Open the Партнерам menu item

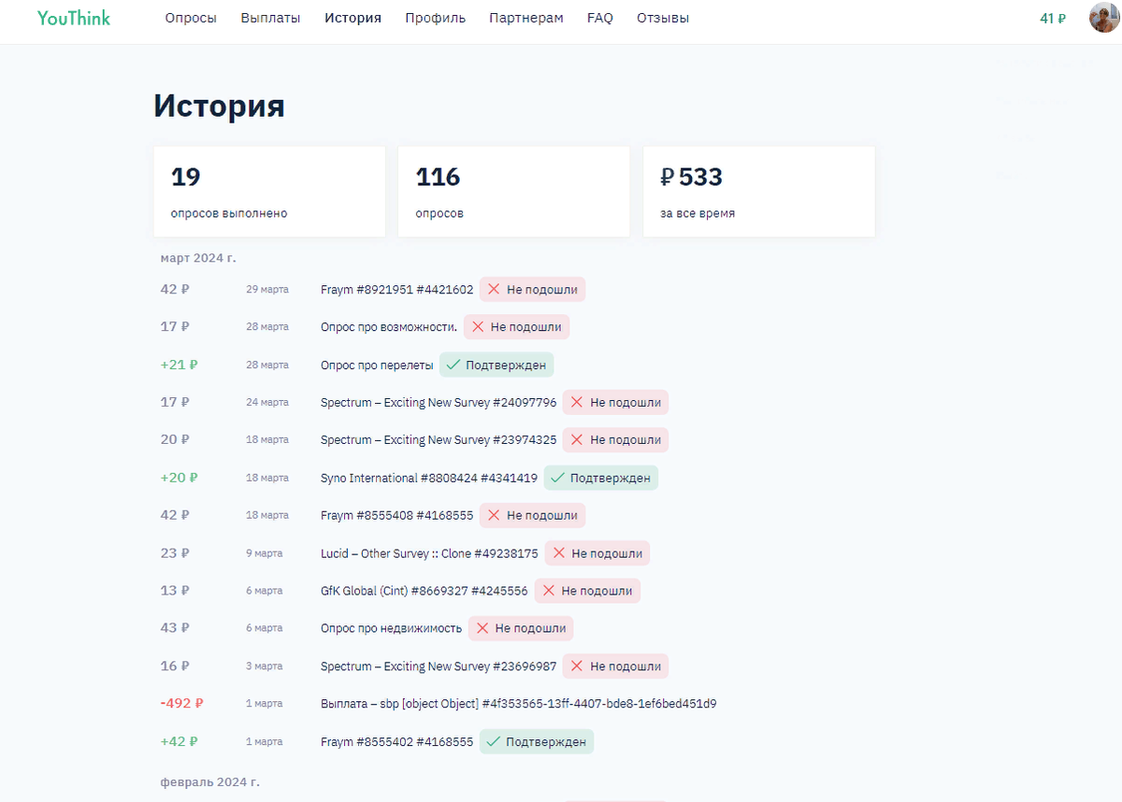click(526, 18)
